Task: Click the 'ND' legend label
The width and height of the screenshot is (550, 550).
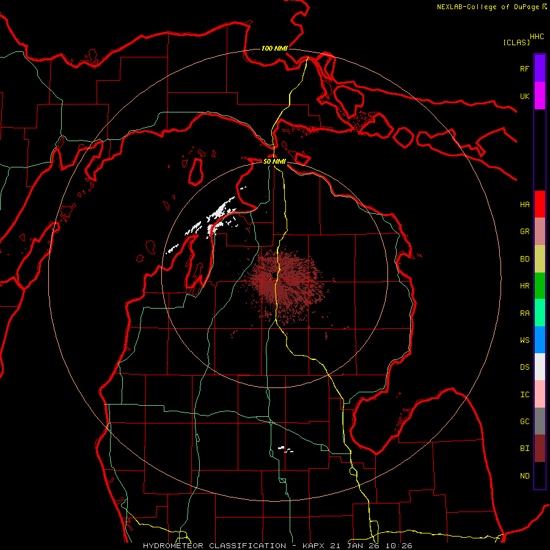Action: tap(524, 476)
